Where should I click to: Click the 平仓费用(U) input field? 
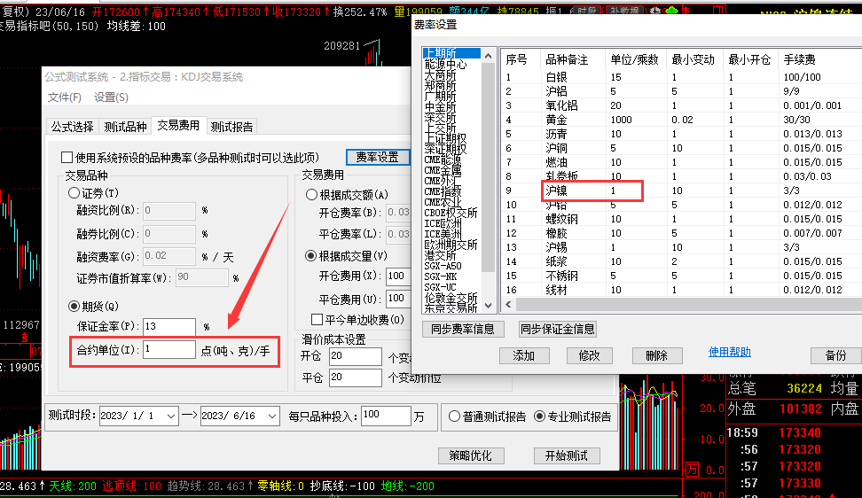[x=398, y=300]
